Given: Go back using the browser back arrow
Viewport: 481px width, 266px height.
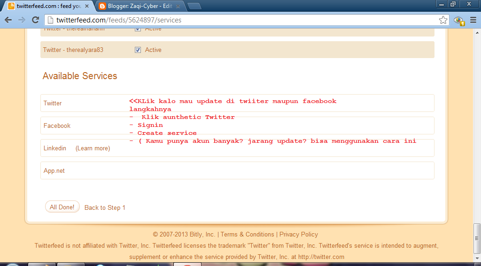Looking at the screenshot, I should [8, 20].
